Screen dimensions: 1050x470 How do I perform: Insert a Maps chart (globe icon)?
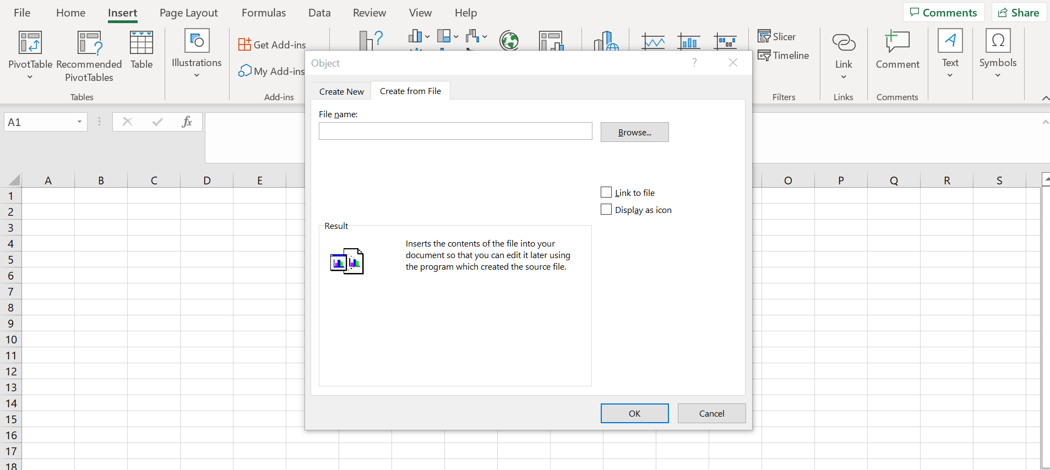(509, 41)
